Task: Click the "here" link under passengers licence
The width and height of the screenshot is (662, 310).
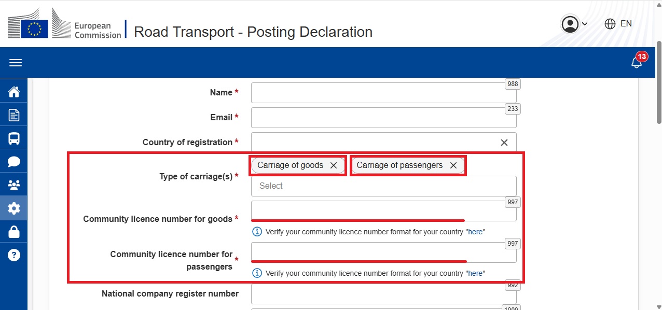Action: pyautogui.click(x=475, y=273)
